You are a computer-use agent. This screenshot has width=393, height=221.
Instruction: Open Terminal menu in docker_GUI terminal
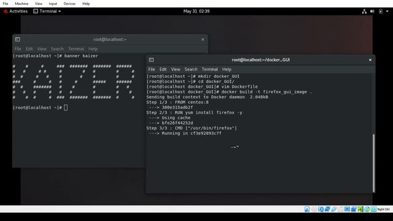pyautogui.click(x=210, y=69)
